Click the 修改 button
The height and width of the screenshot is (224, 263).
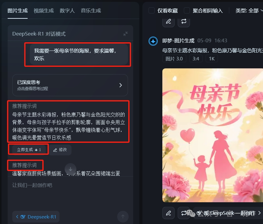click(60, 150)
